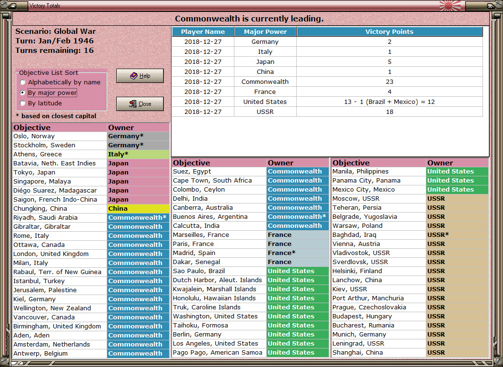Click the Close button

(140, 104)
